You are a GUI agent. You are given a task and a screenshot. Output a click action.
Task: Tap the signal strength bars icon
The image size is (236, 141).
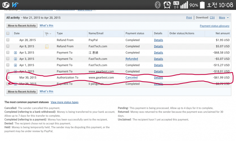[x=184, y=5]
